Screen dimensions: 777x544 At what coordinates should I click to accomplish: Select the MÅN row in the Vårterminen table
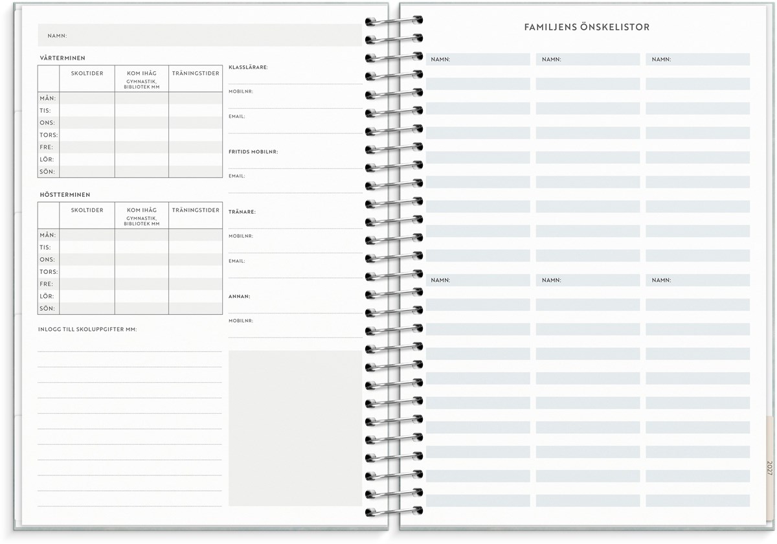(129, 98)
